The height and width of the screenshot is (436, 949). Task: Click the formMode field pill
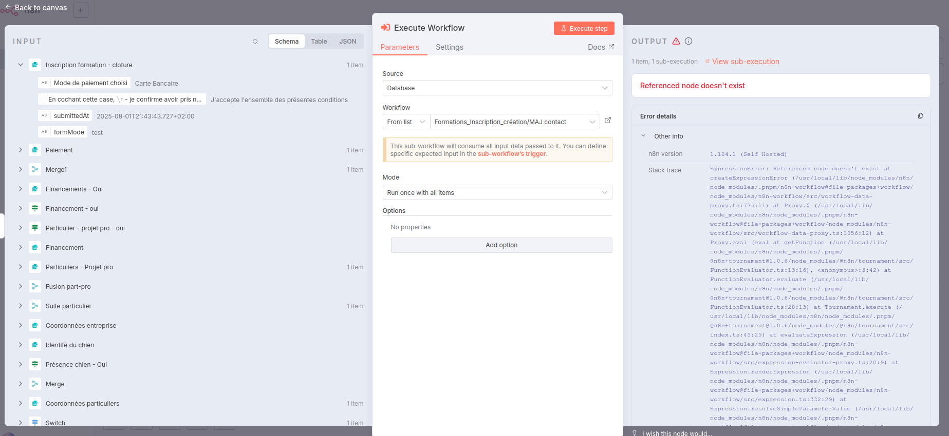(x=63, y=132)
